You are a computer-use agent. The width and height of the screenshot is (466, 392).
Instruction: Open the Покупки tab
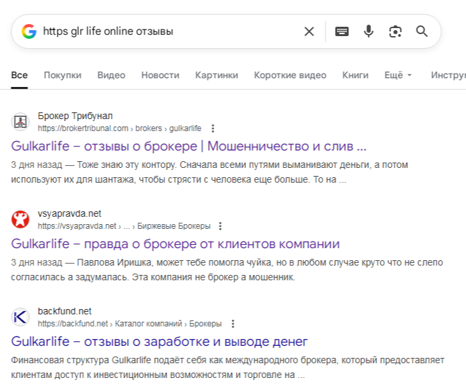62,76
